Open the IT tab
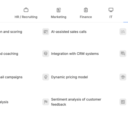 (111, 13)
